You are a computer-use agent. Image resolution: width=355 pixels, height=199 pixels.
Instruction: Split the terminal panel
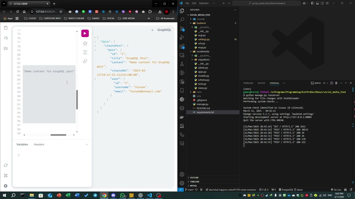click(x=331, y=83)
